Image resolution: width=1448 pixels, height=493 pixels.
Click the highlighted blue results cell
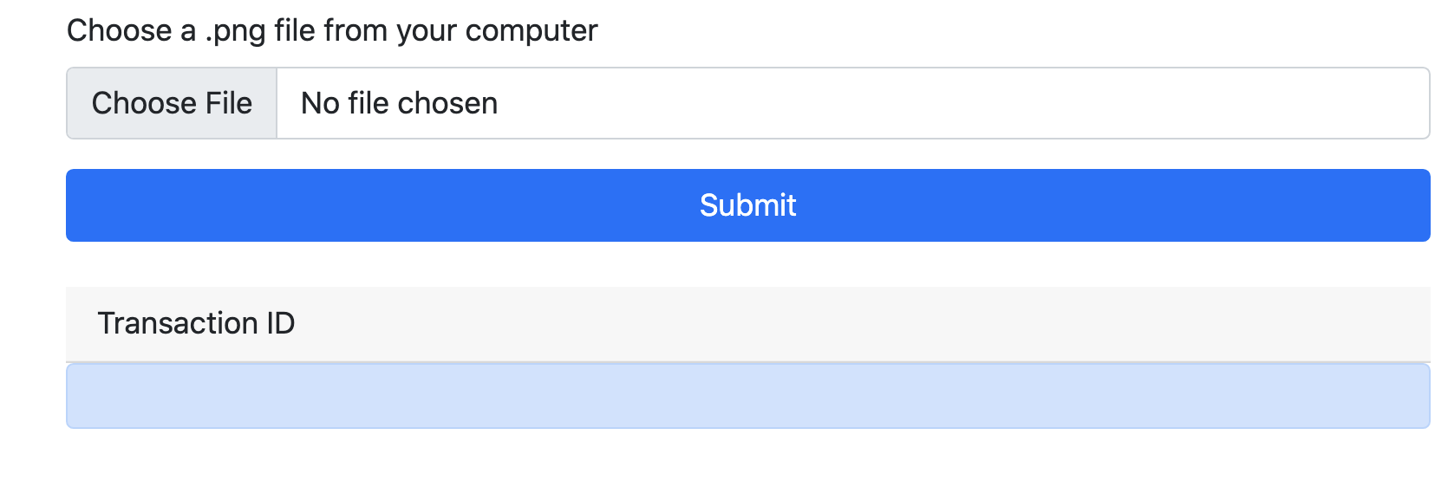coord(747,396)
